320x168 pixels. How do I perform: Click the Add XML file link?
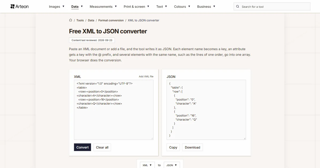tap(146, 77)
